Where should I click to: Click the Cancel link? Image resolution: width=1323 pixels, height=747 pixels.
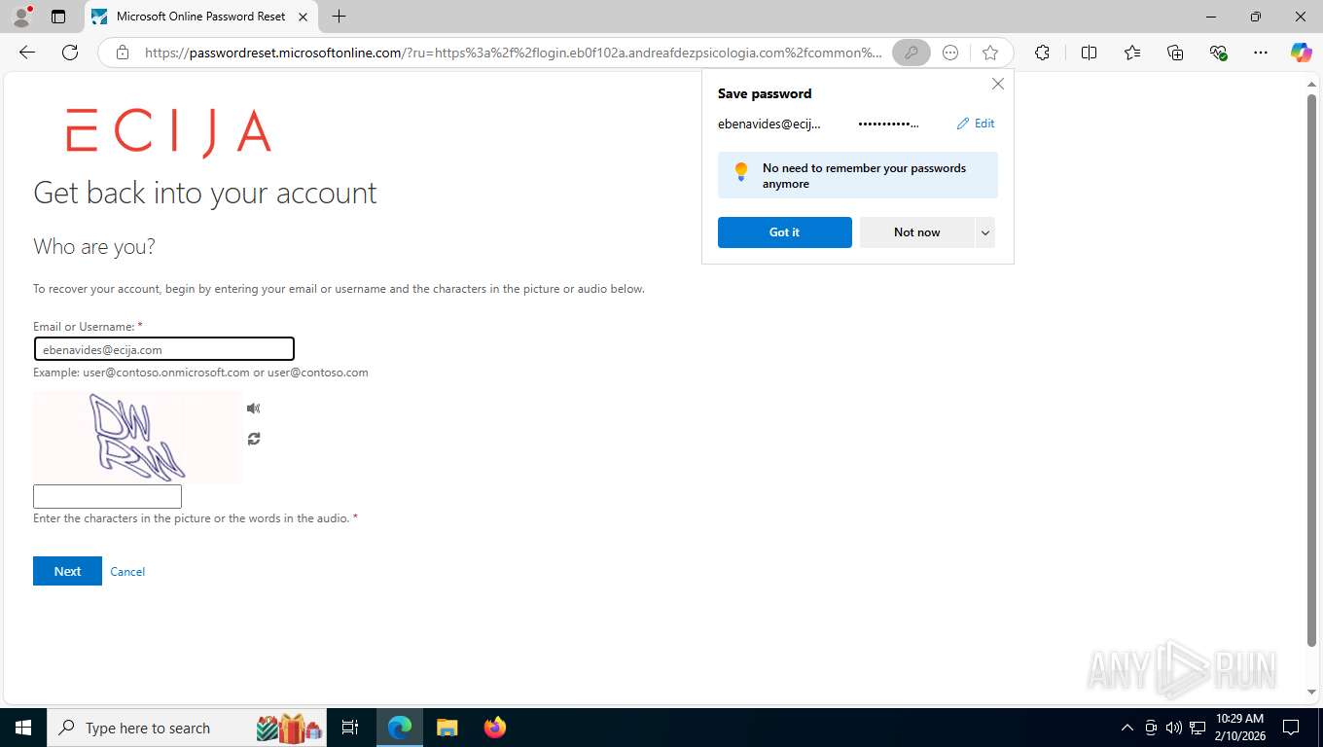pos(127,572)
